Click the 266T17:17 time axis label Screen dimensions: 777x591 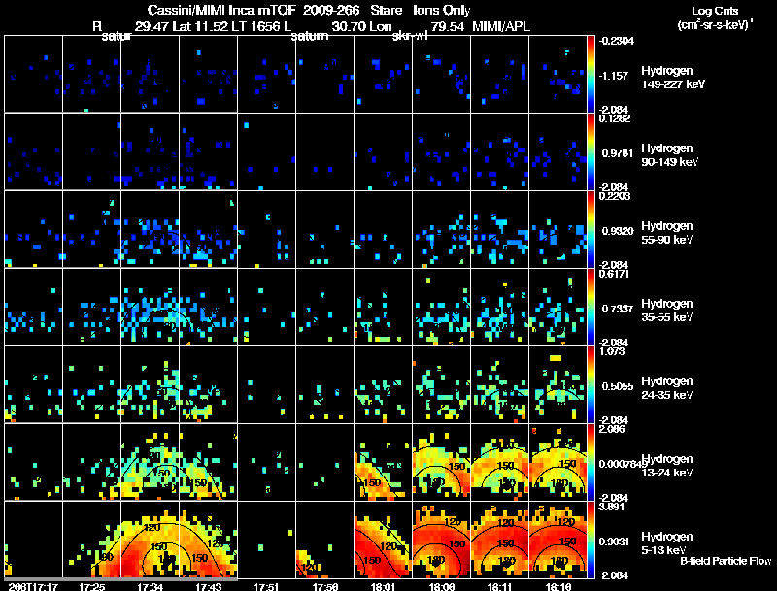[x=33, y=587]
